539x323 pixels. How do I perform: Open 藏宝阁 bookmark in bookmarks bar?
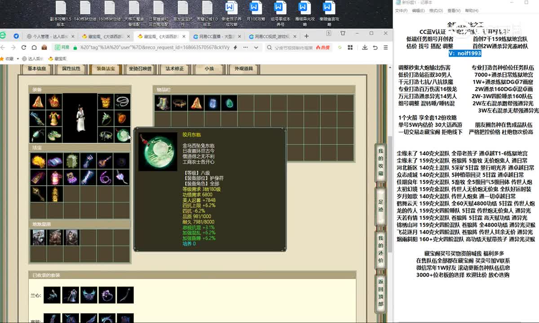click(x=57, y=58)
